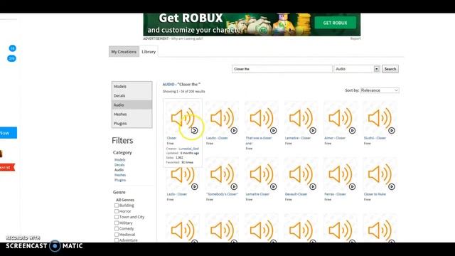
Task: Select the Library tab
Action: pyautogui.click(x=149, y=52)
